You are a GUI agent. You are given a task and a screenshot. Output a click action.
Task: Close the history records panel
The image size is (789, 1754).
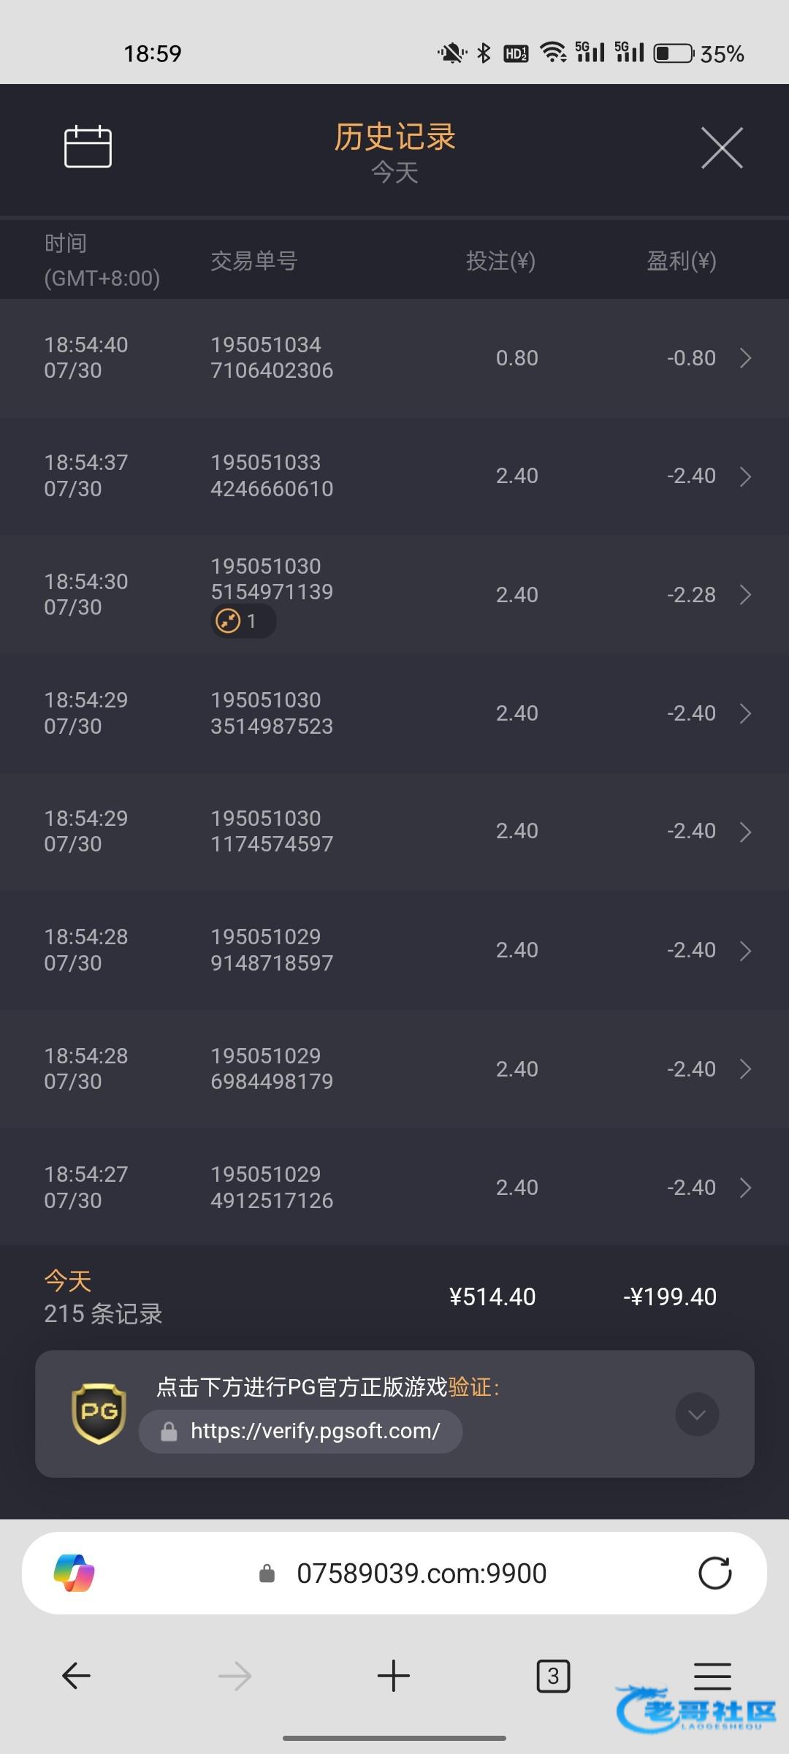pos(722,148)
